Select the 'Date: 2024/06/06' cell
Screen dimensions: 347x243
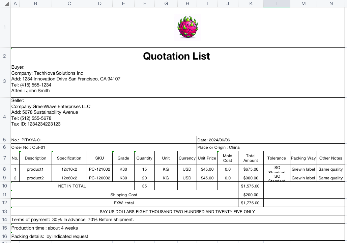click(x=271, y=140)
